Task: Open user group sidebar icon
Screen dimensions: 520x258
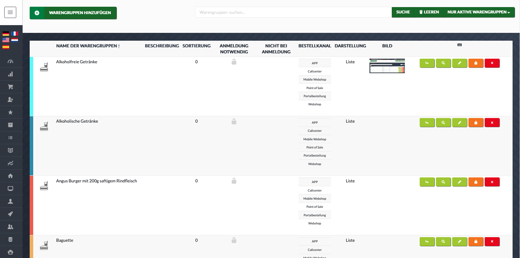Action: [x=10, y=227]
